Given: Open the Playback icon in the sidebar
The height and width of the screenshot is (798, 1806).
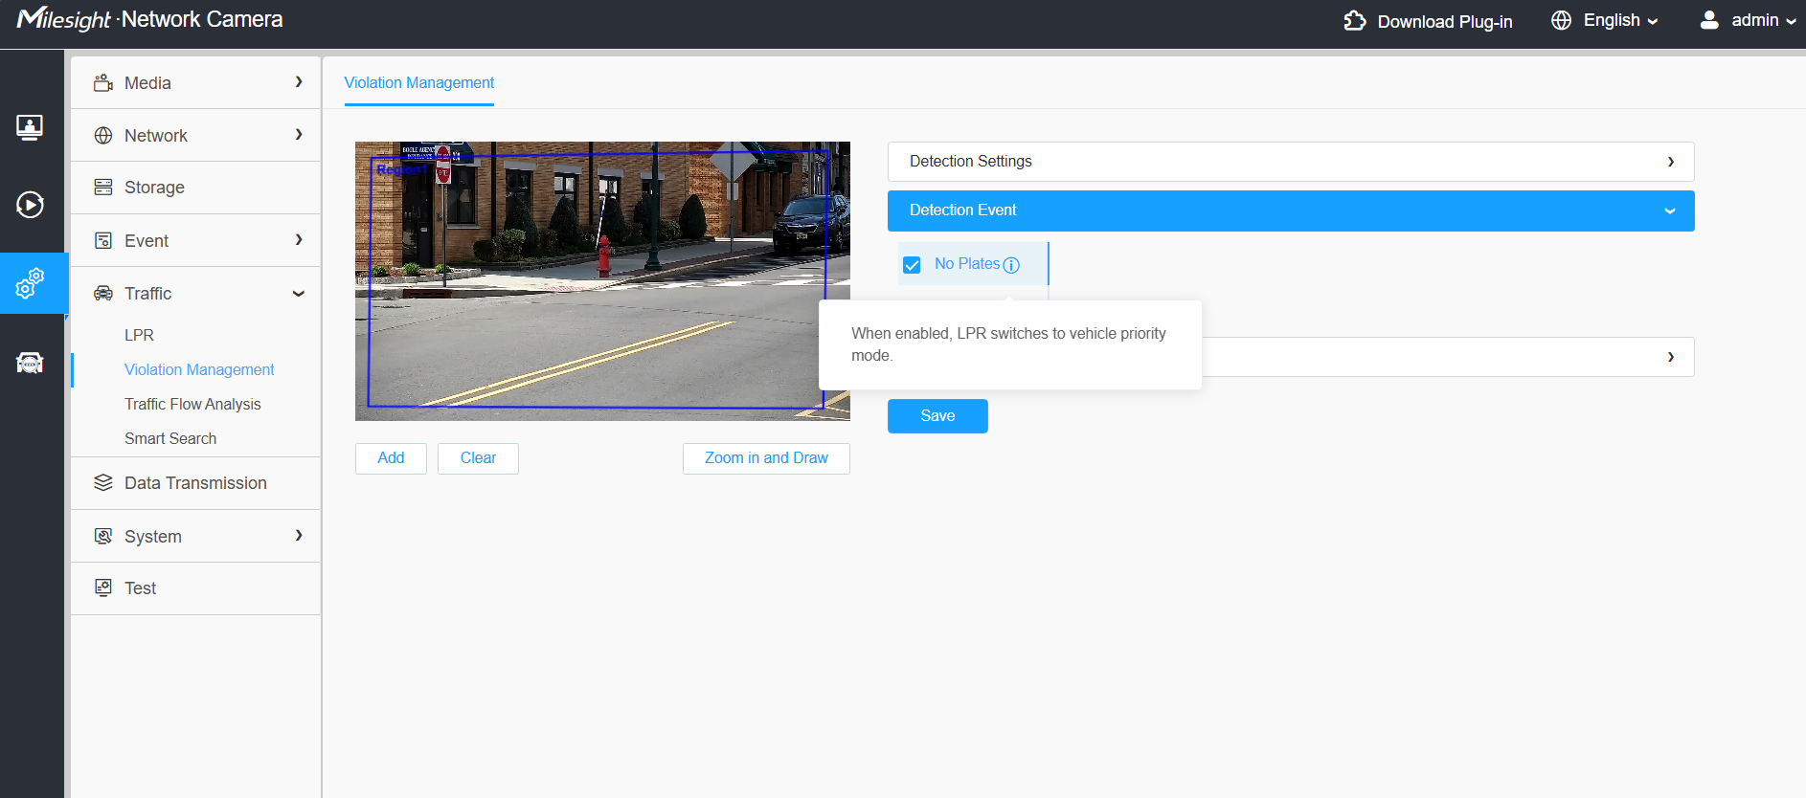Looking at the screenshot, I should tap(30, 205).
